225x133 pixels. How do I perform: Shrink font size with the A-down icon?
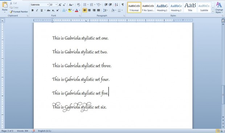point(64,5)
